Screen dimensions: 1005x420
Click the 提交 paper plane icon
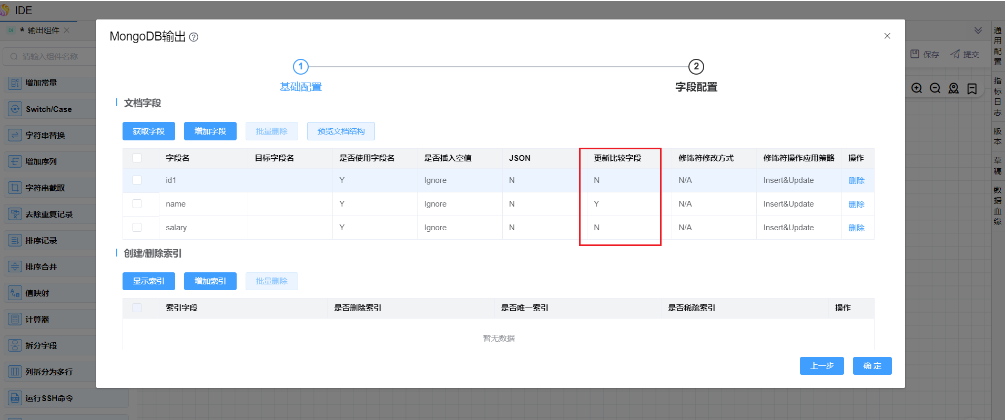[x=955, y=54]
